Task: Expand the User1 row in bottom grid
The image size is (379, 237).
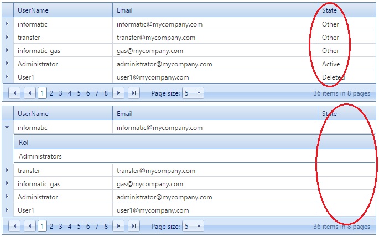Action: click(7, 210)
